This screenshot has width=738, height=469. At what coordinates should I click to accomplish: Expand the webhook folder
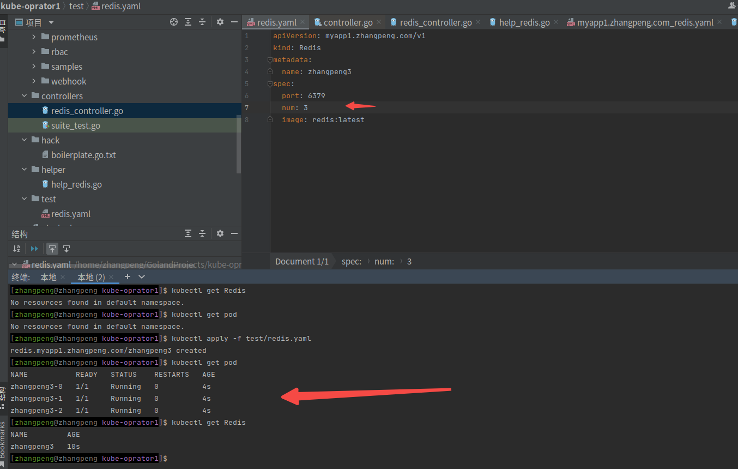coord(34,81)
